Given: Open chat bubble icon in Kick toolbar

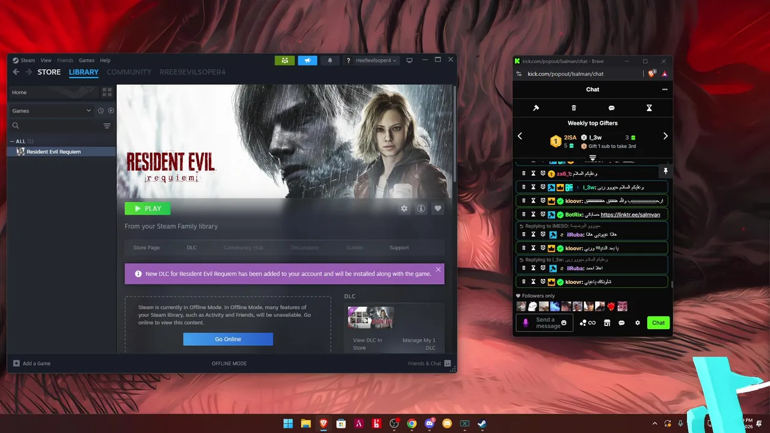Looking at the screenshot, I should point(611,108).
